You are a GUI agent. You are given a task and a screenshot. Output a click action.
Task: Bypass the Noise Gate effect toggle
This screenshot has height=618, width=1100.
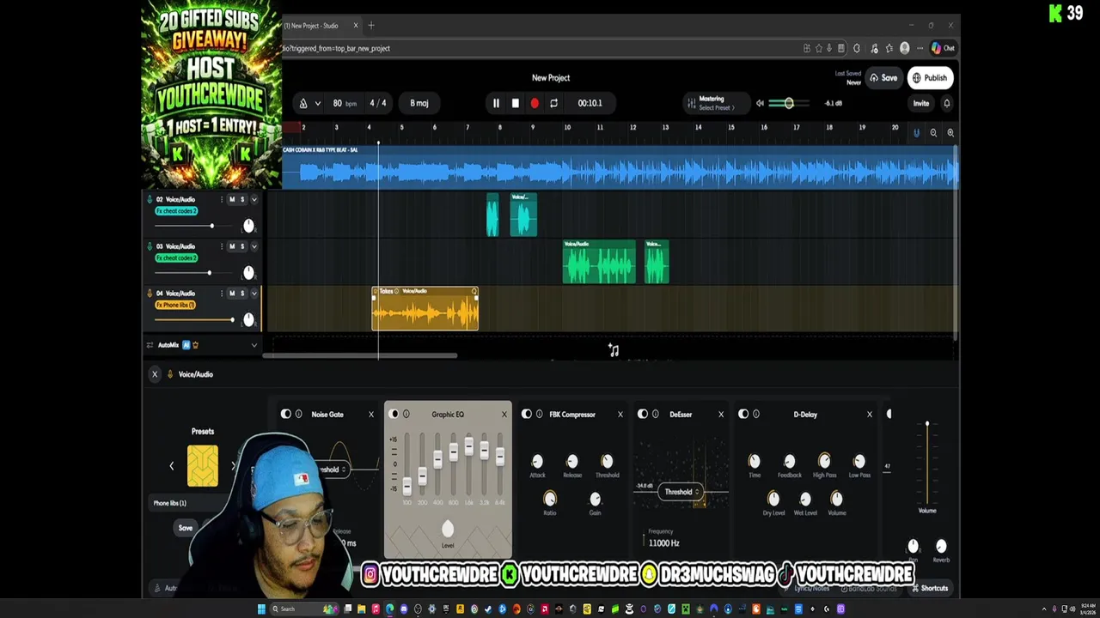tap(286, 415)
